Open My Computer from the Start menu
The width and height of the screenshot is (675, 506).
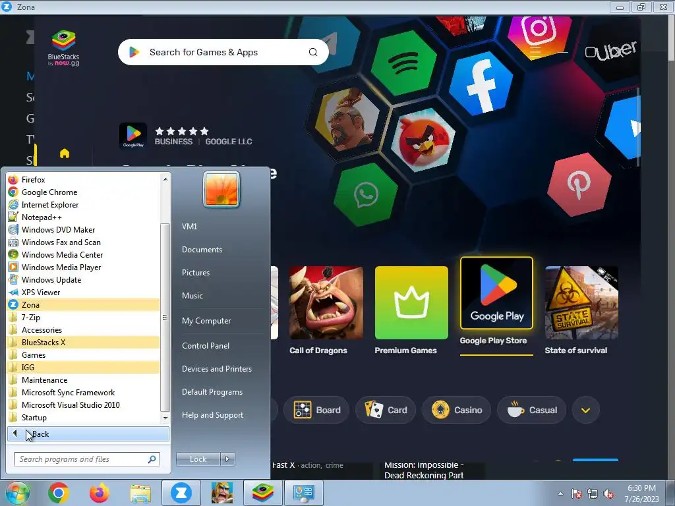206,321
